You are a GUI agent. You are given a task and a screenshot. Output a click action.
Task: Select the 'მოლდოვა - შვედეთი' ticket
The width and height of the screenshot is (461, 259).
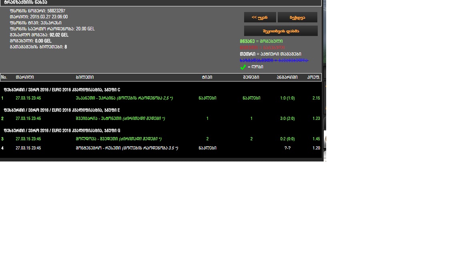coord(119,139)
